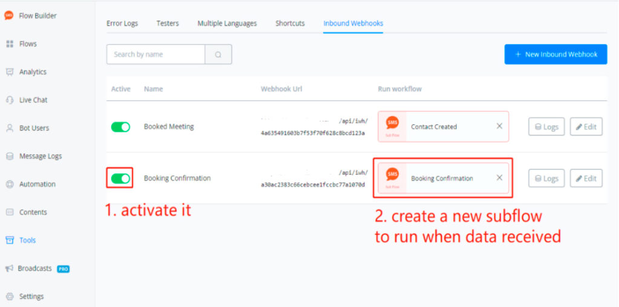Open Analytics in sidebar menu
The height and width of the screenshot is (307, 619).
point(33,72)
